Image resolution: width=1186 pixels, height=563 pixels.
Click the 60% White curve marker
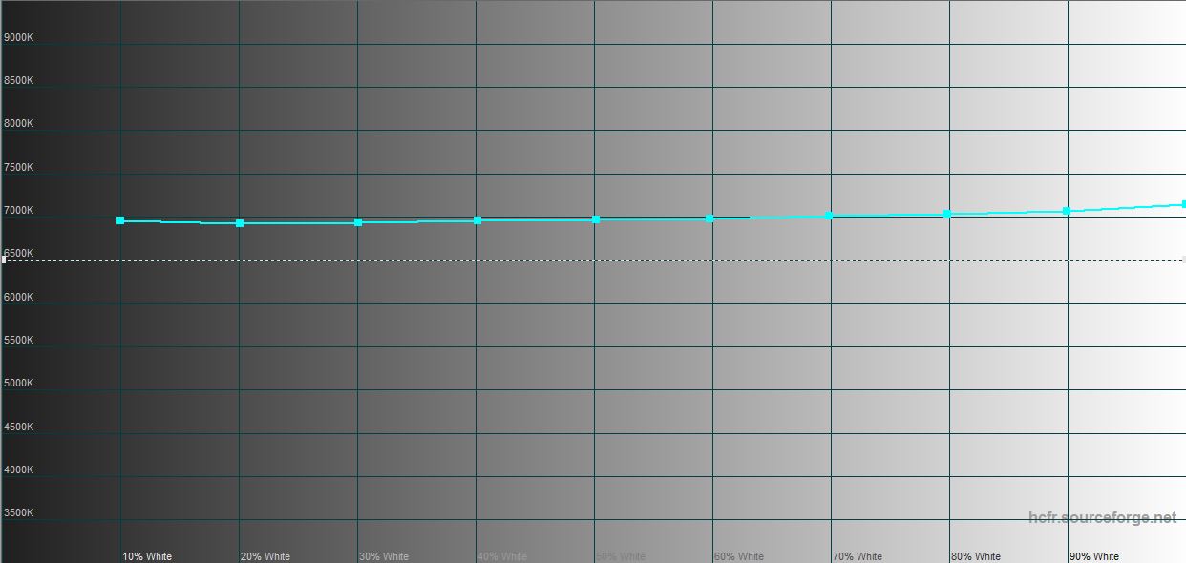[709, 219]
